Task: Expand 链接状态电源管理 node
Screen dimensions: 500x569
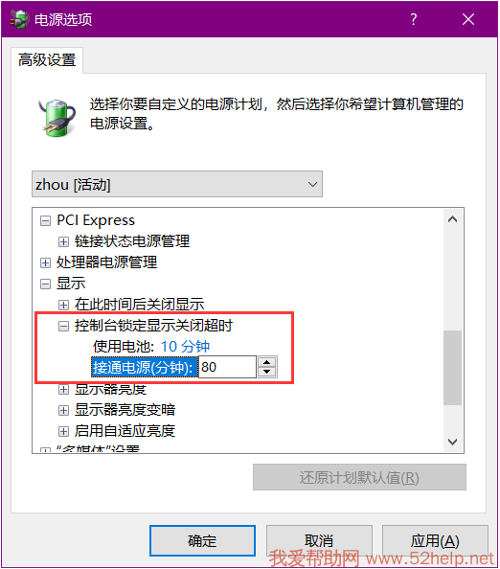Action: 63,241
